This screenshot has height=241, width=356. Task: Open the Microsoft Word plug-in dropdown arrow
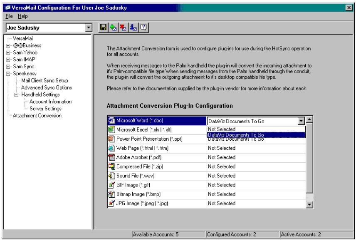[x=301, y=121]
